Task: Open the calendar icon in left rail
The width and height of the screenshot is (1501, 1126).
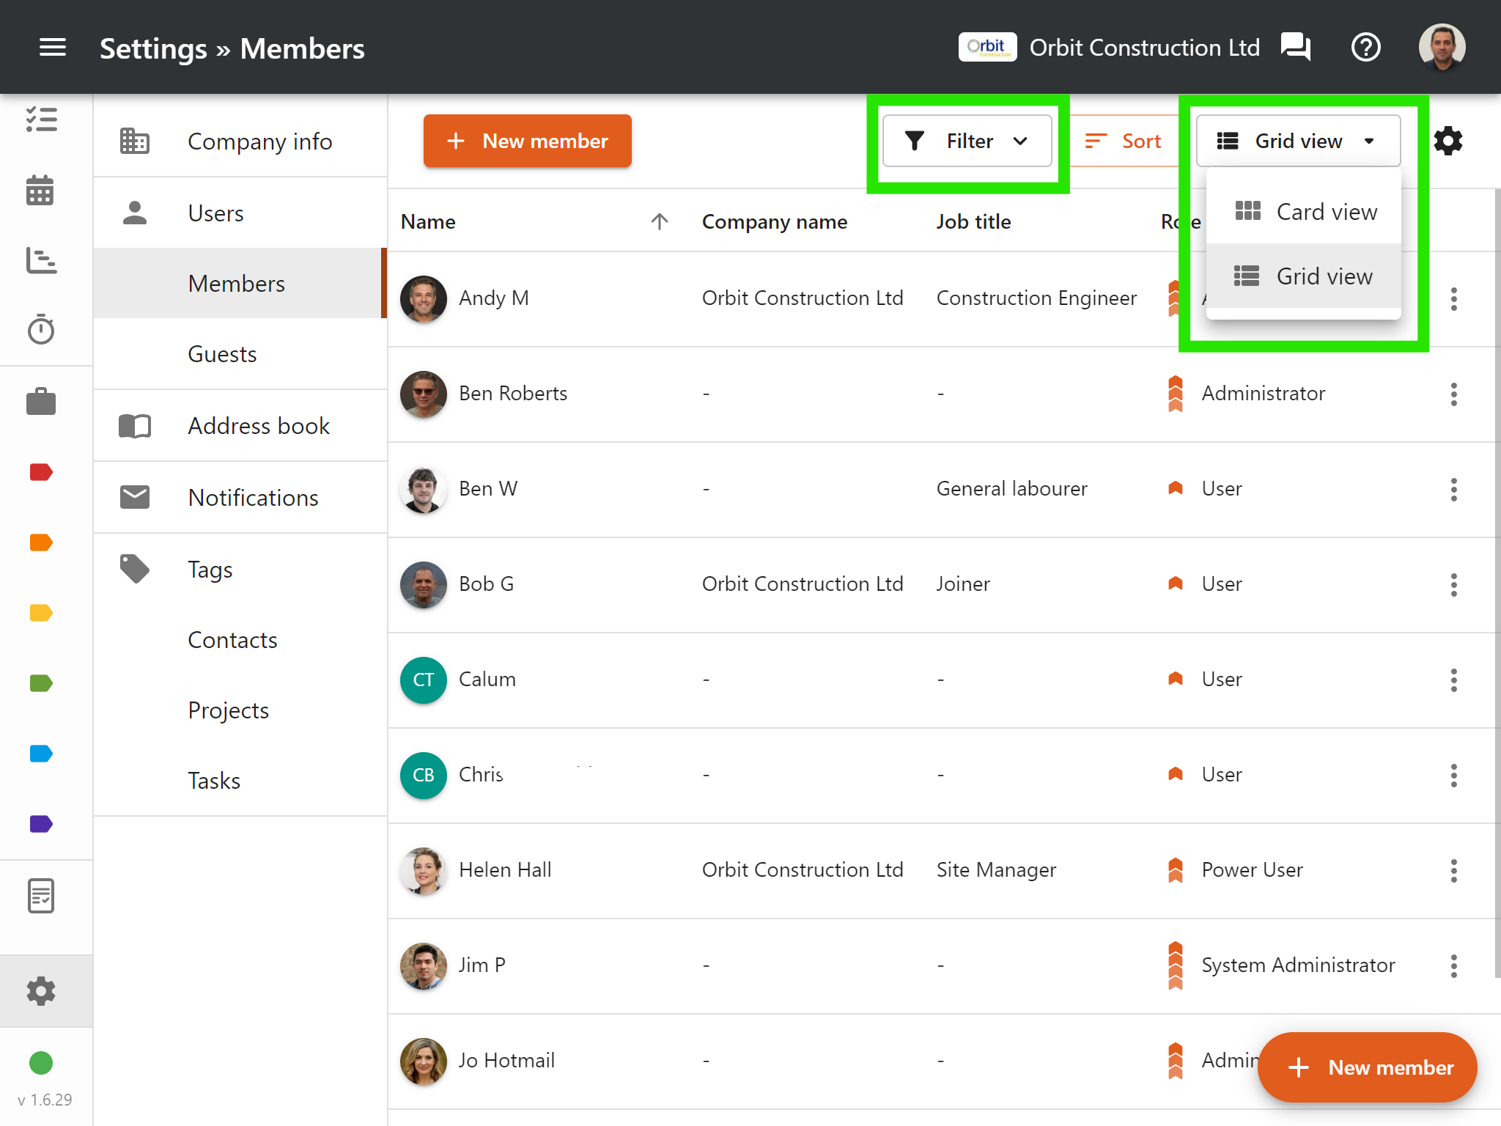Action: (40, 191)
